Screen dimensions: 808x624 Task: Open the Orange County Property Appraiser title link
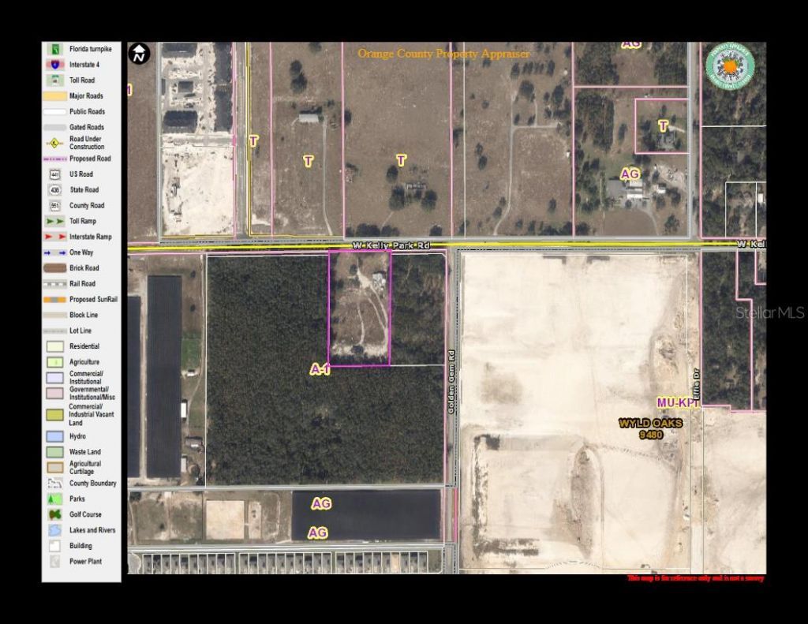[443, 54]
